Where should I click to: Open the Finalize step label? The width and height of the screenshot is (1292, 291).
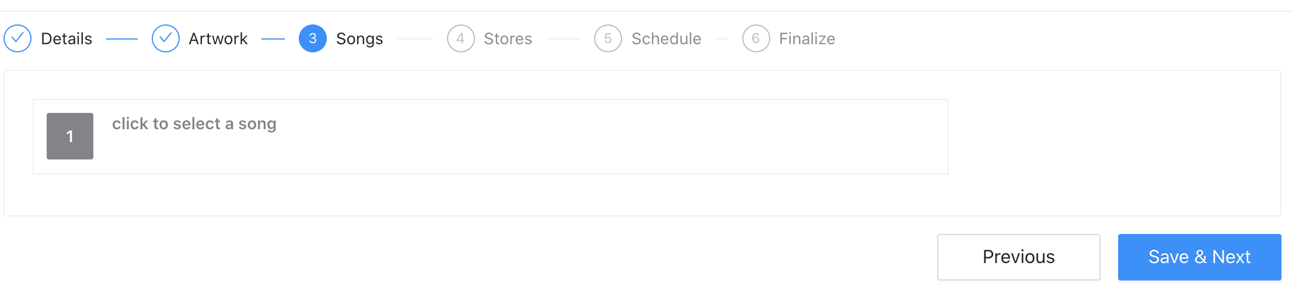point(807,38)
